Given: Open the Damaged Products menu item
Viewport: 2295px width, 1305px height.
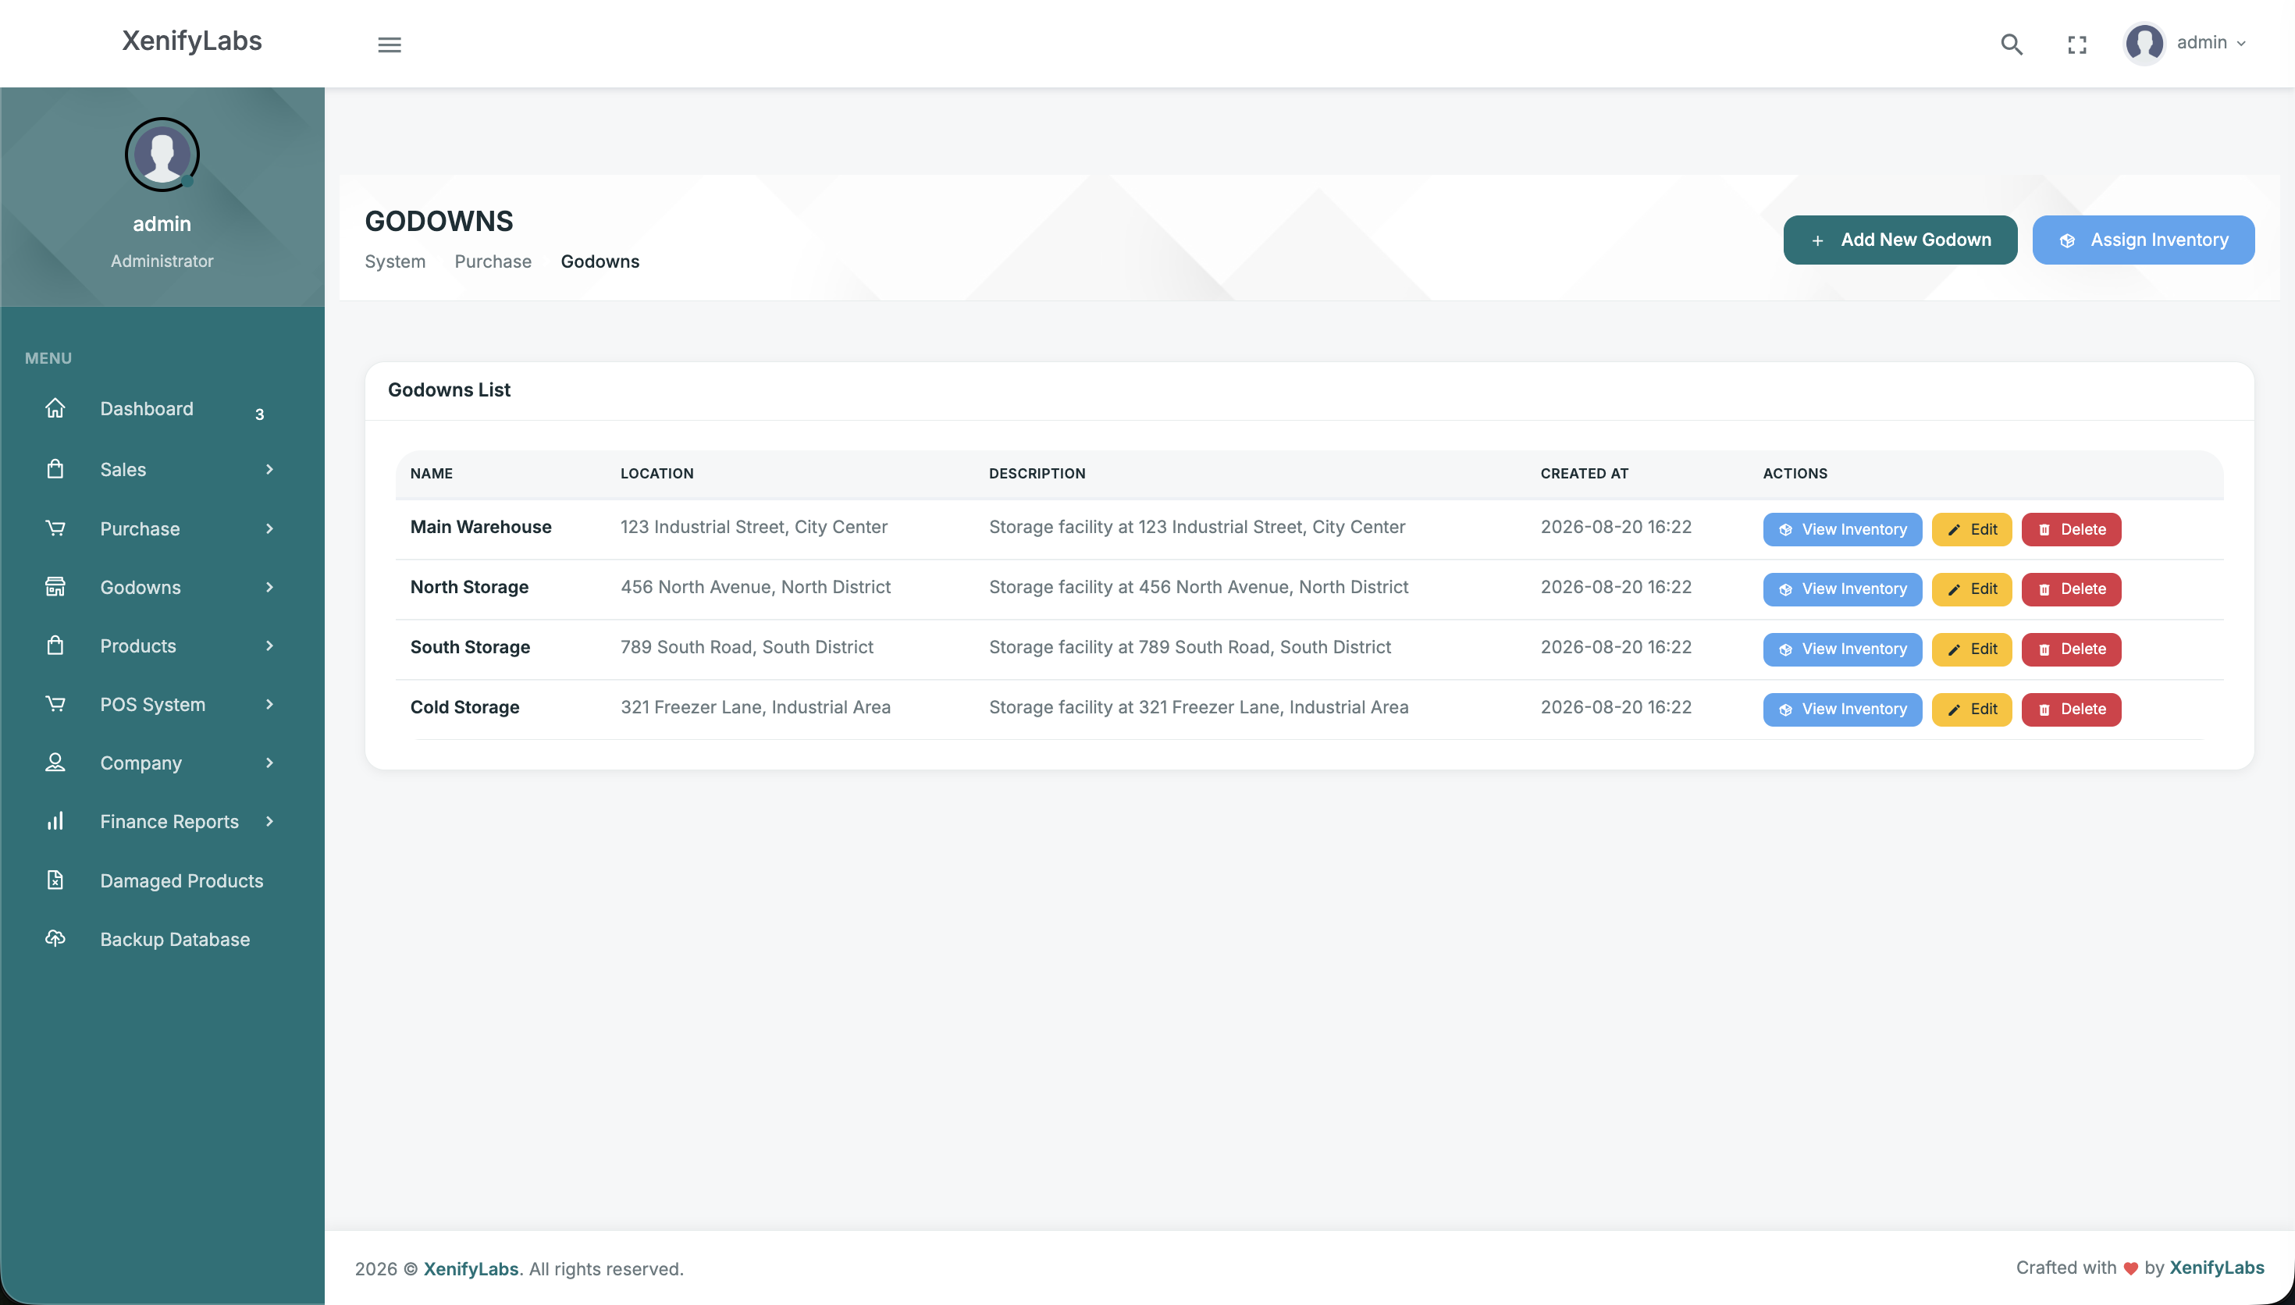Looking at the screenshot, I should [x=162, y=880].
